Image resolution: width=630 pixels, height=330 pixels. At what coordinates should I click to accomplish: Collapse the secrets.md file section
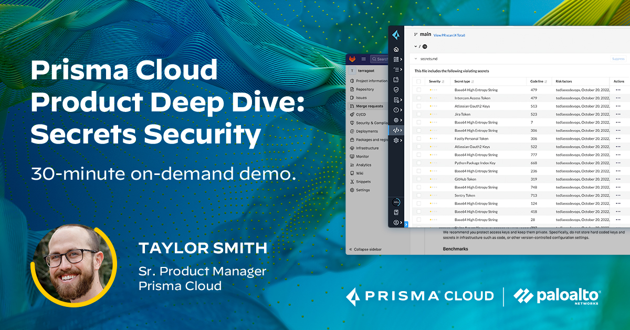coord(416,59)
